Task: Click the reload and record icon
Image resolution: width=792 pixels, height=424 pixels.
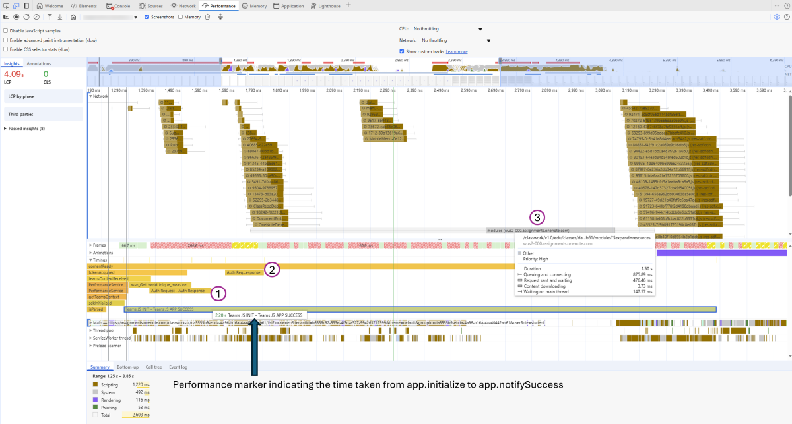Action: pos(26,17)
